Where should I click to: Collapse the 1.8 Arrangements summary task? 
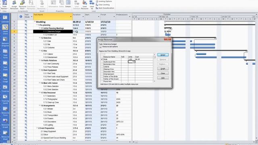(40, 106)
